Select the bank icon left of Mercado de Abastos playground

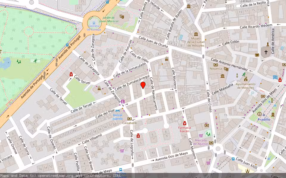coord(207,125)
